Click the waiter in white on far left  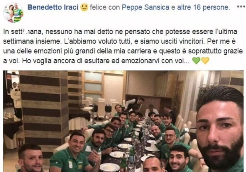16,97
